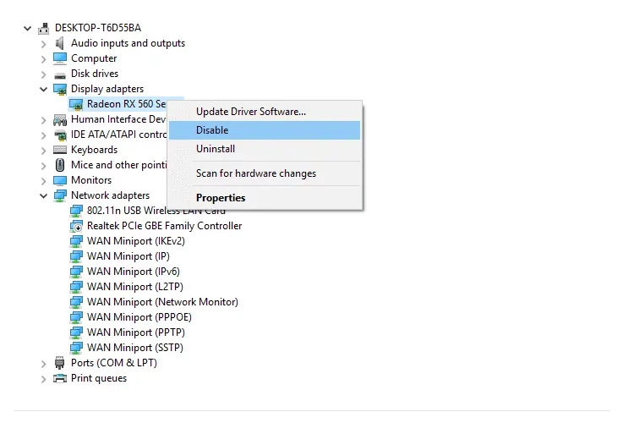Collapse the Network adapters category
623x423 pixels.
[x=43, y=195]
